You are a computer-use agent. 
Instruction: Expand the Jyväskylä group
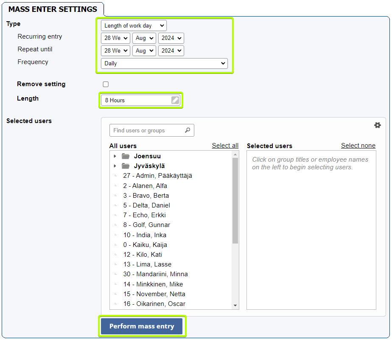[x=115, y=166]
